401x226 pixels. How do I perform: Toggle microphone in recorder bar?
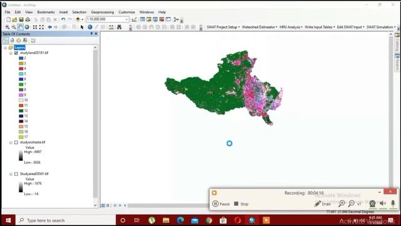point(393,203)
